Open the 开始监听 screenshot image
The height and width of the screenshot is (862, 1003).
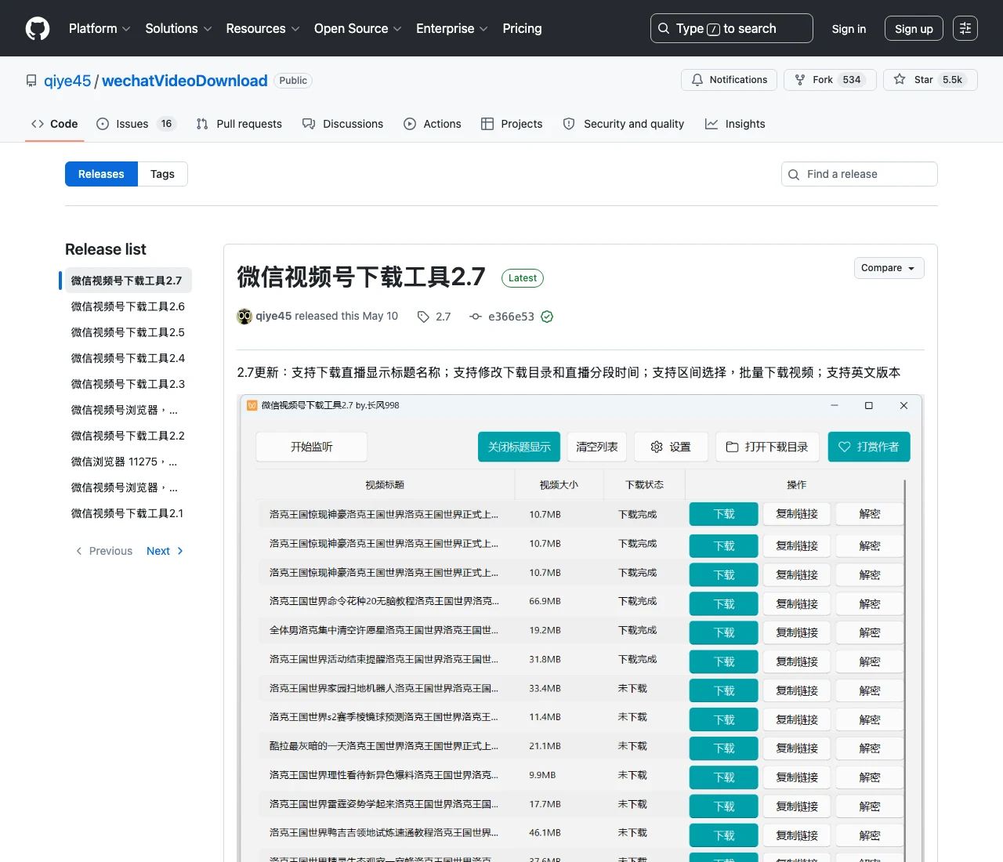tap(581, 628)
